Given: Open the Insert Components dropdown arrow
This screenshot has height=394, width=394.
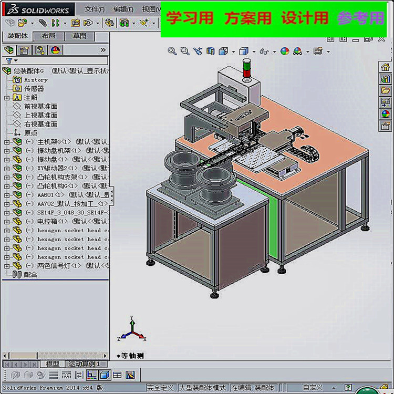Looking at the screenshot, I should pyautogui.click(x=32, y=23).
